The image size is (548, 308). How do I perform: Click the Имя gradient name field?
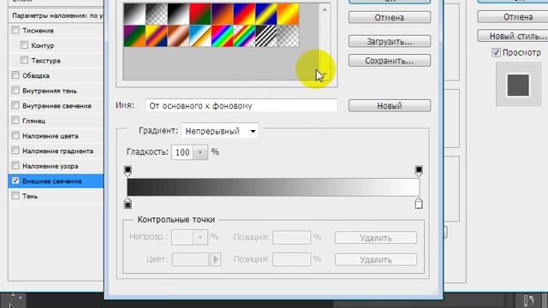[241, 106]
